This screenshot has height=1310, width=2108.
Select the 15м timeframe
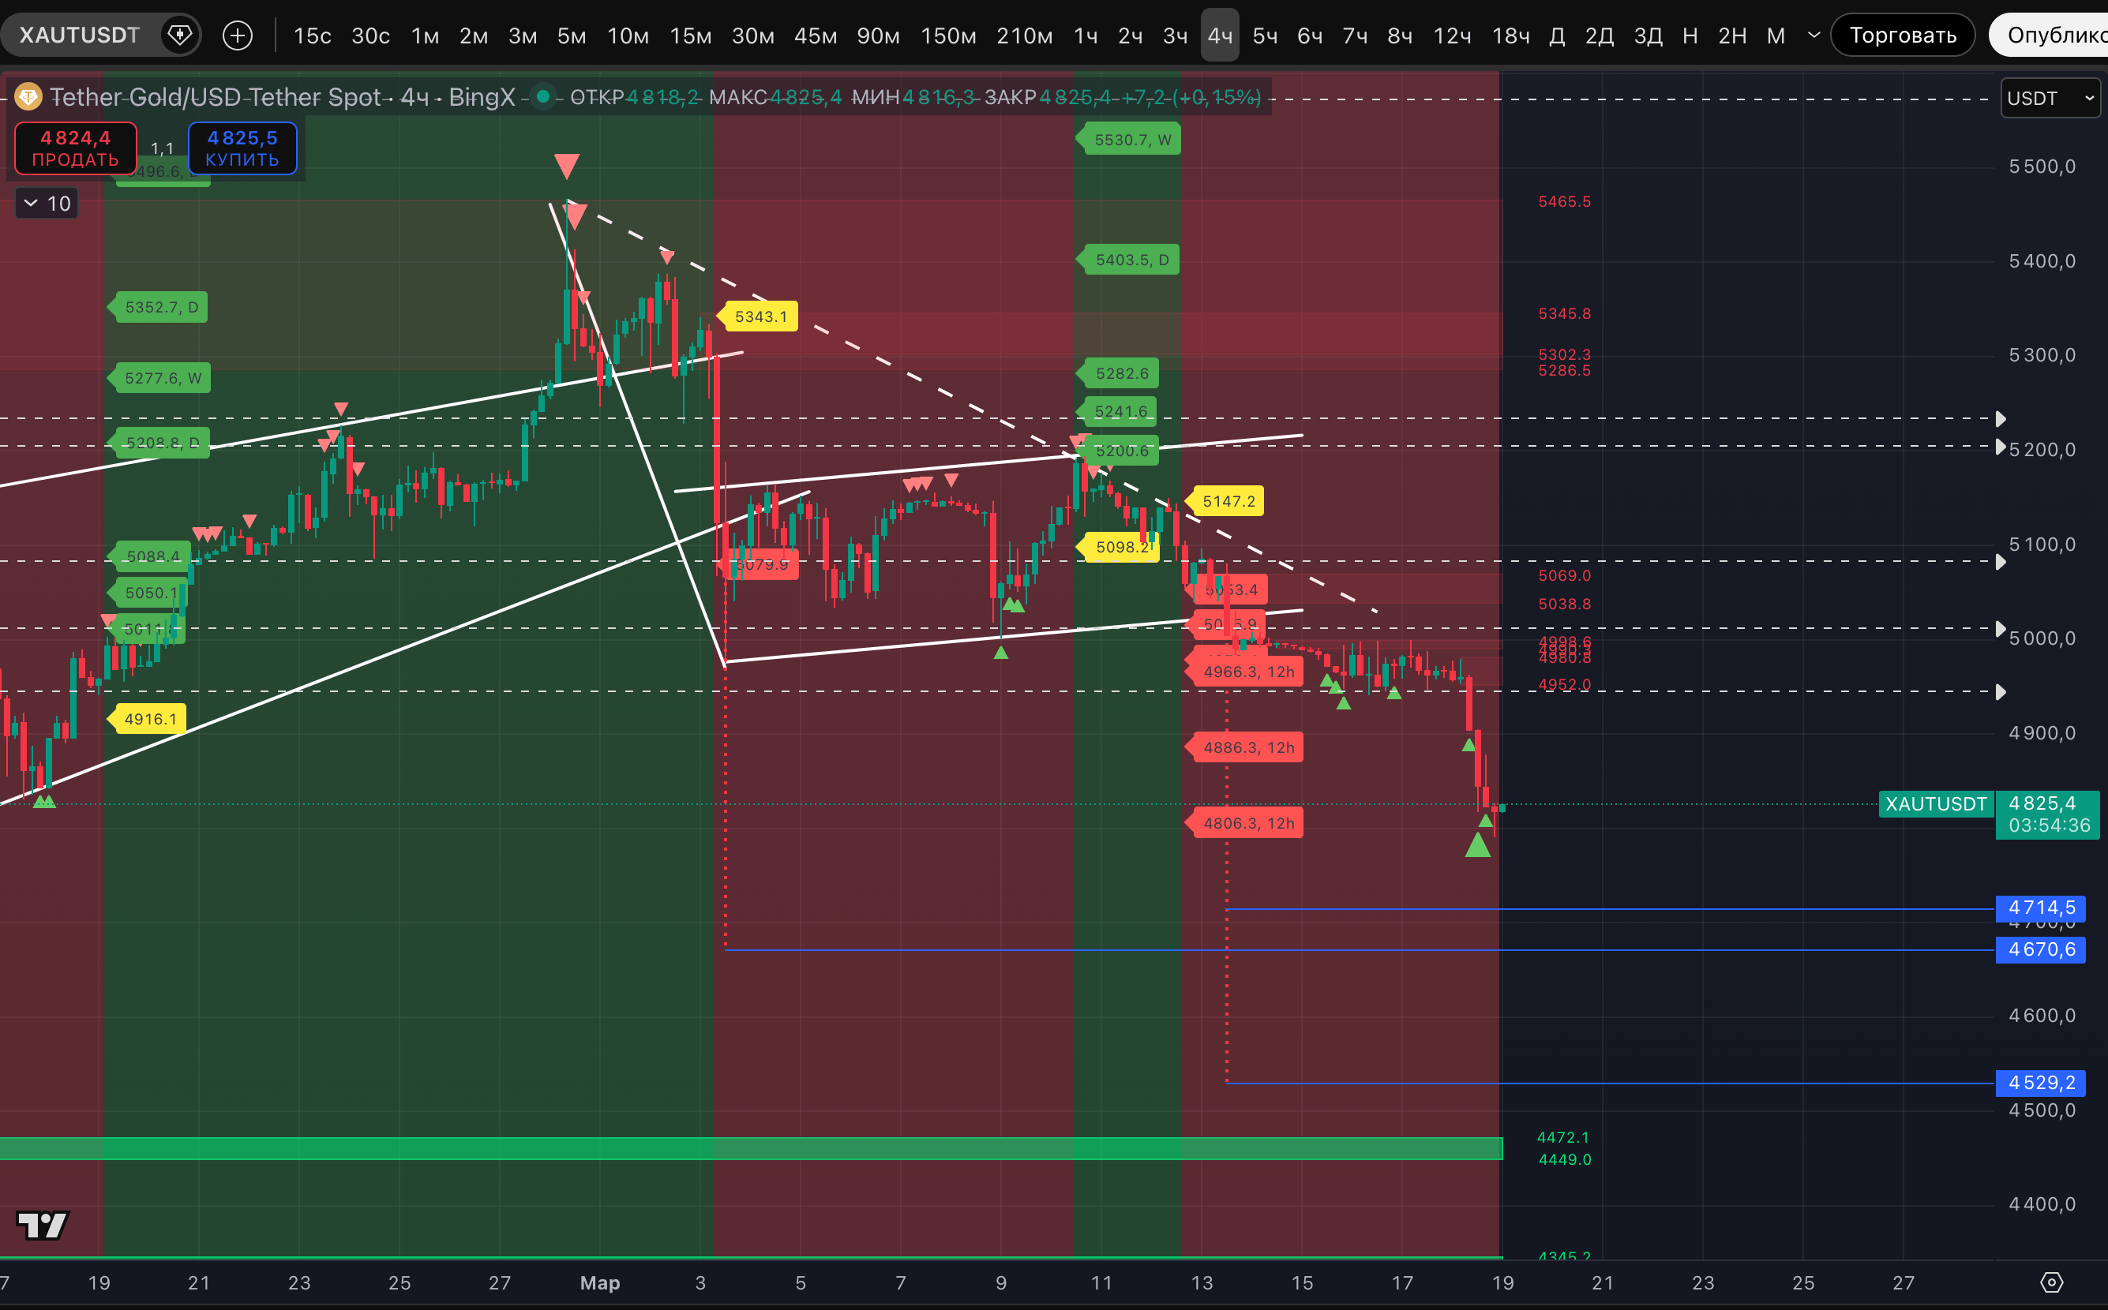tap(690, 36)
